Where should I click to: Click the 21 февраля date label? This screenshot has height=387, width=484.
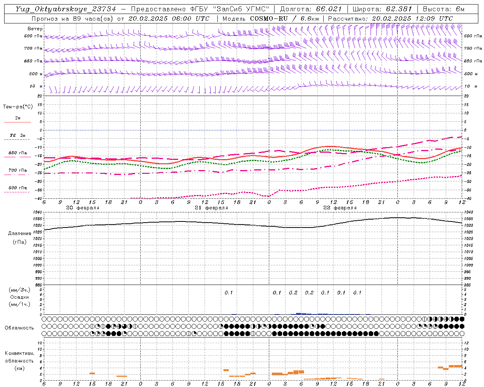point(211,208)
